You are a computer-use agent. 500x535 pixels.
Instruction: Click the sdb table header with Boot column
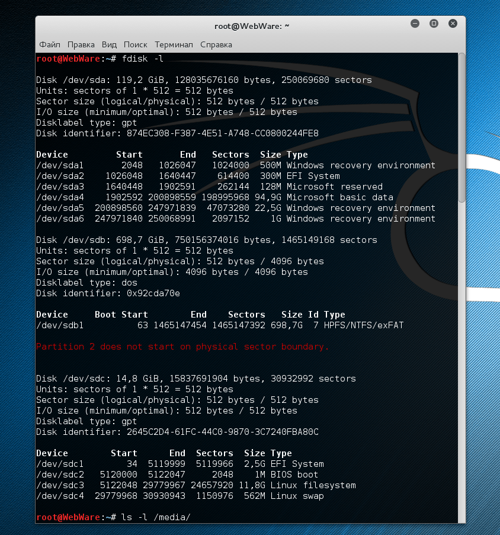[191, 315]
